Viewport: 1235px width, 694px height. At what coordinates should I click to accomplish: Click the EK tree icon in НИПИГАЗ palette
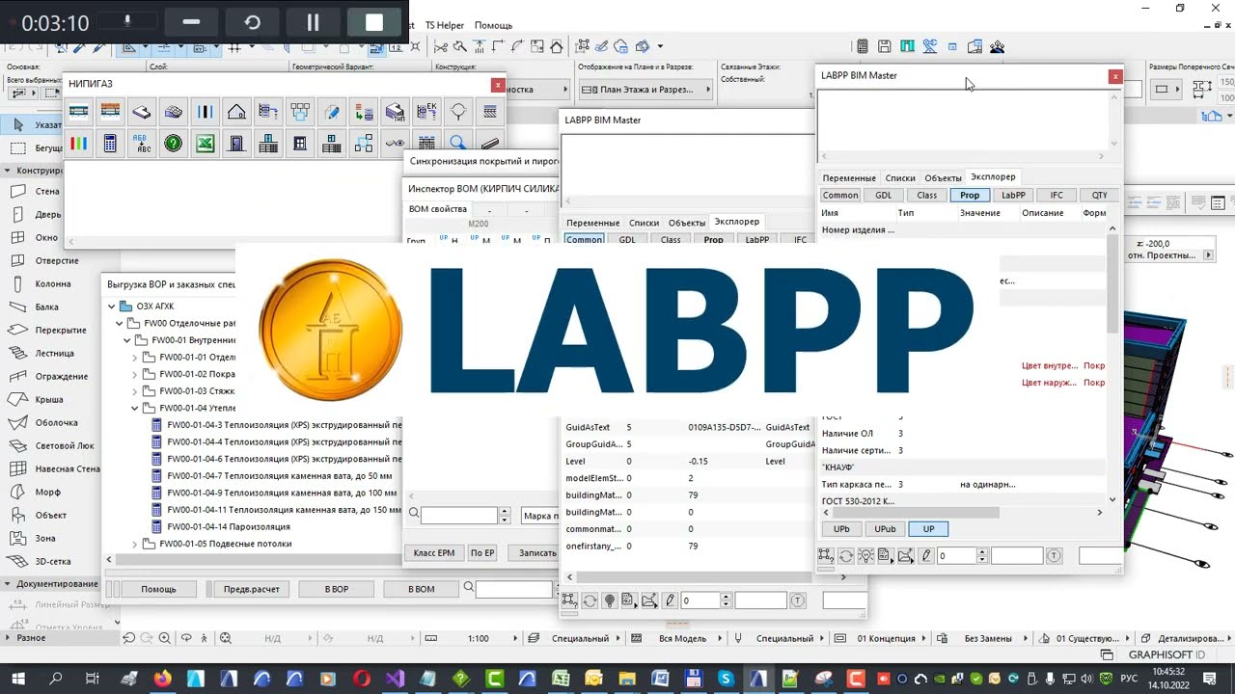tap(426, 112)
